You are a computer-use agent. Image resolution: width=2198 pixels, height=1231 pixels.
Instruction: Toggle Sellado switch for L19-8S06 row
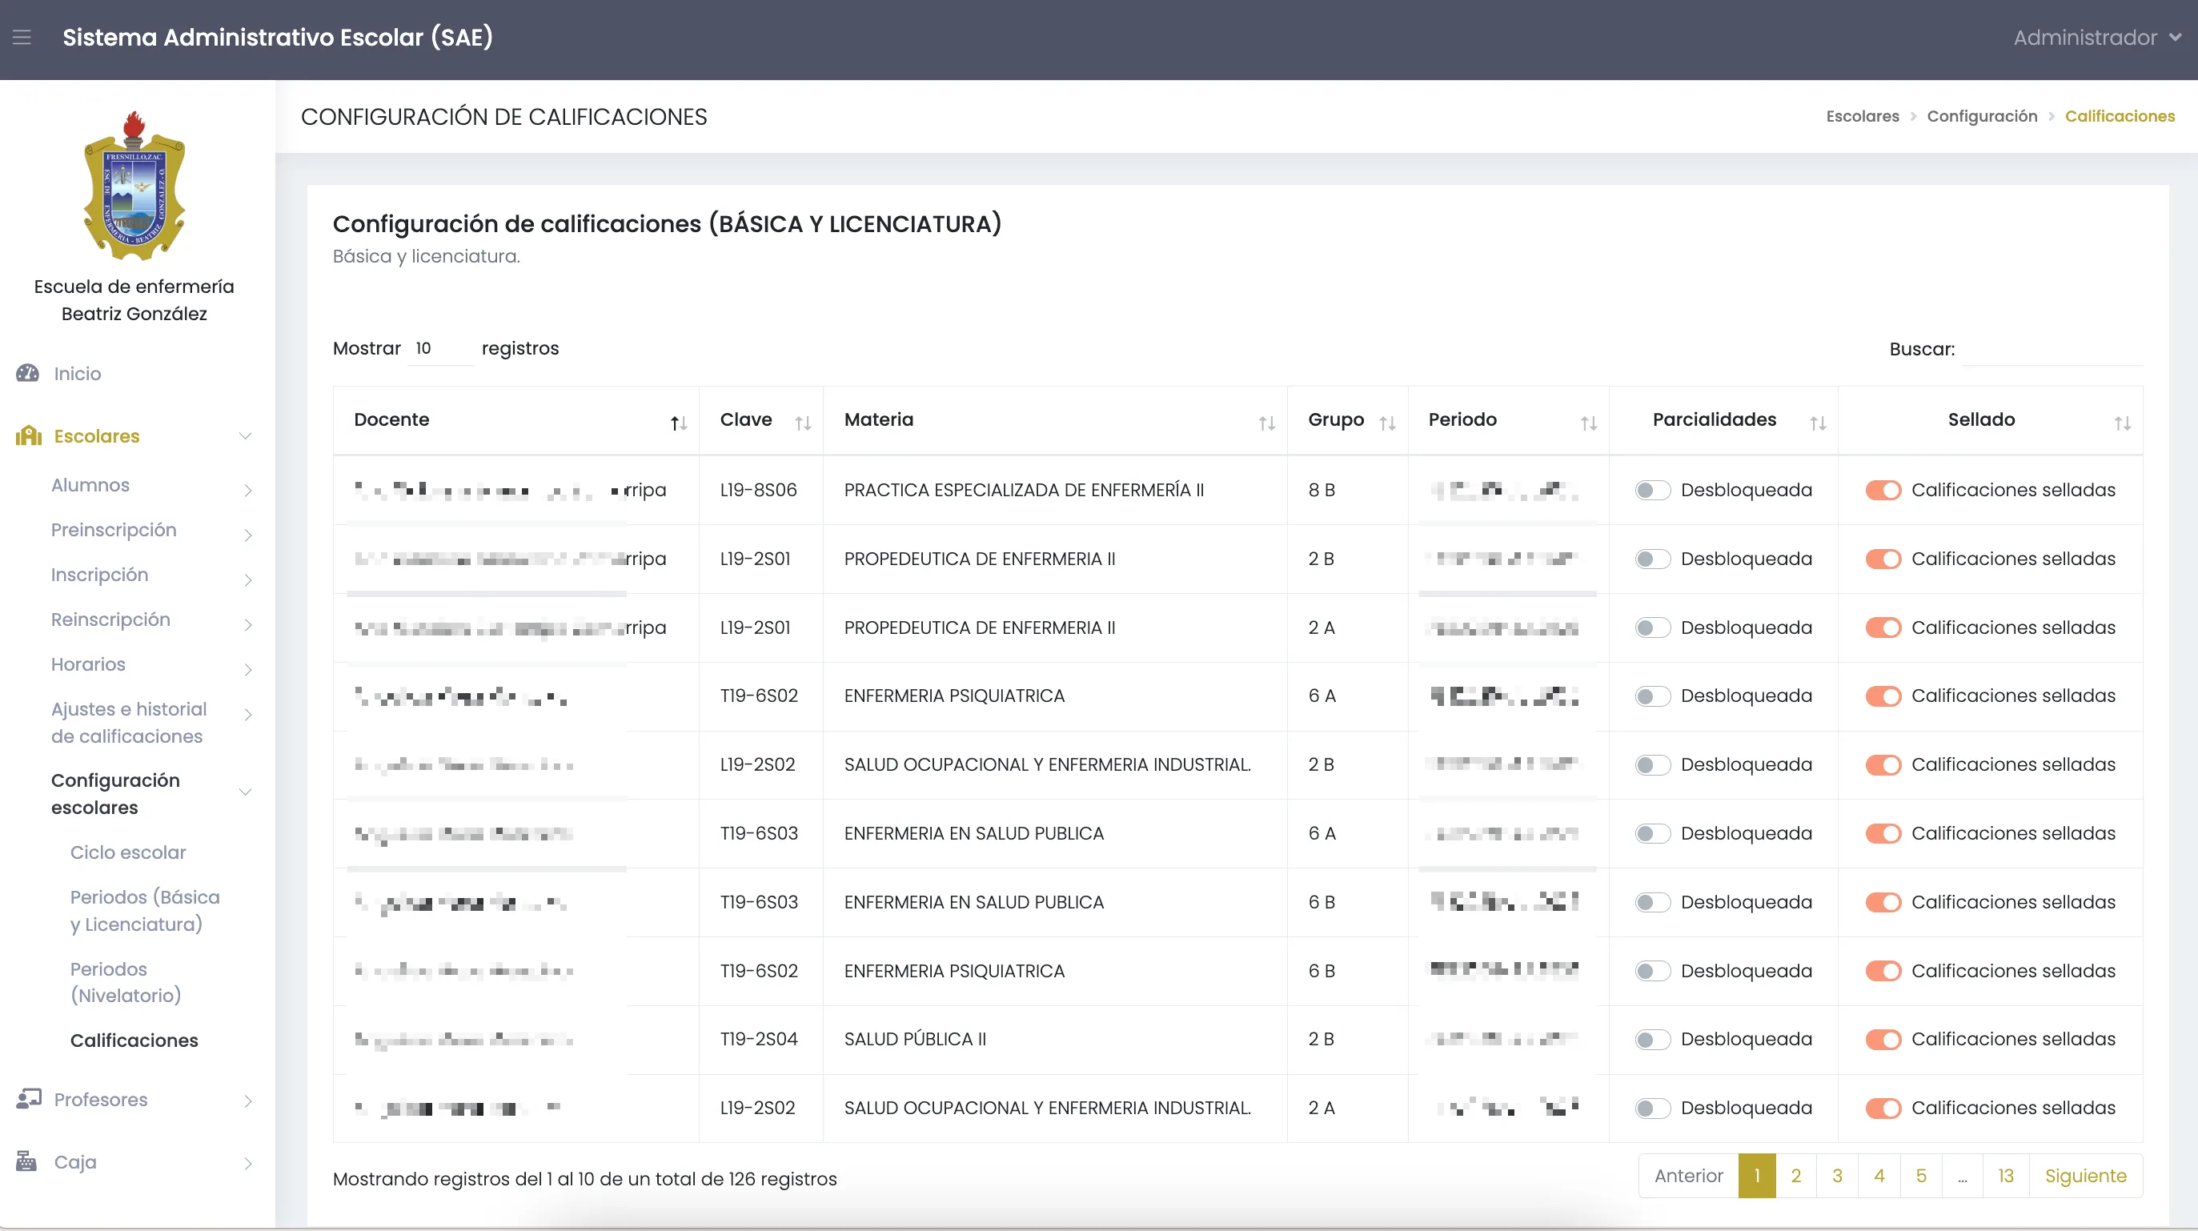(1883, 490)
